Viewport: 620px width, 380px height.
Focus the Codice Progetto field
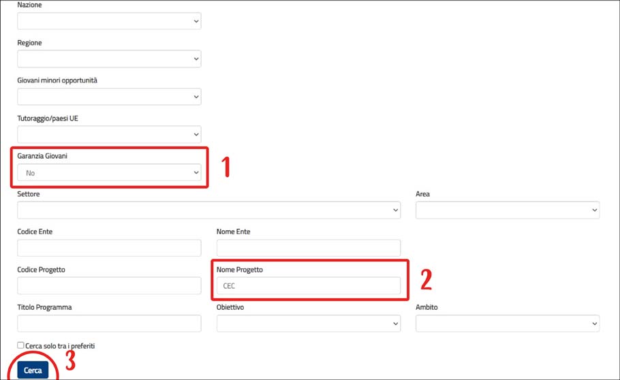(x=109, y=285)
